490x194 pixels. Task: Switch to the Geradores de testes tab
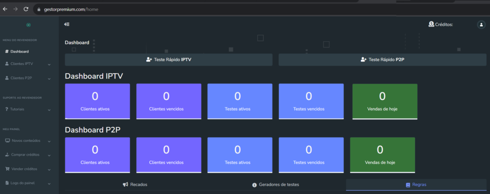click(x=276, y=184)
